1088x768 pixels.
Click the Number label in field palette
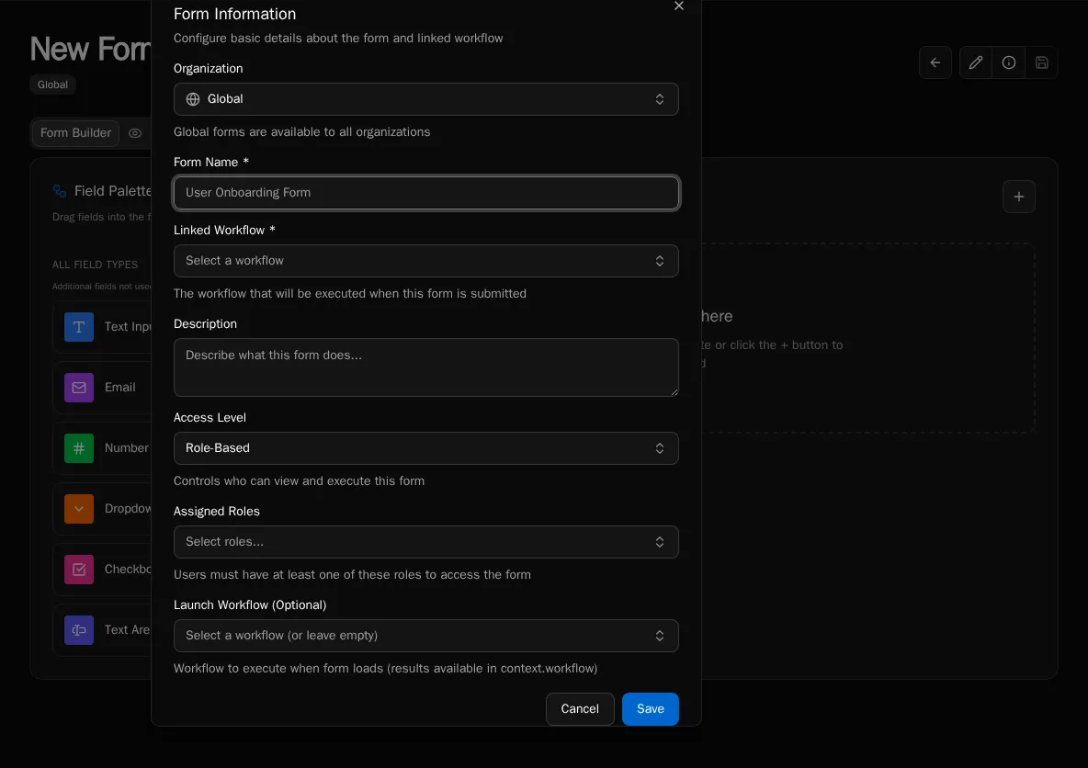[x=126, y=448]
